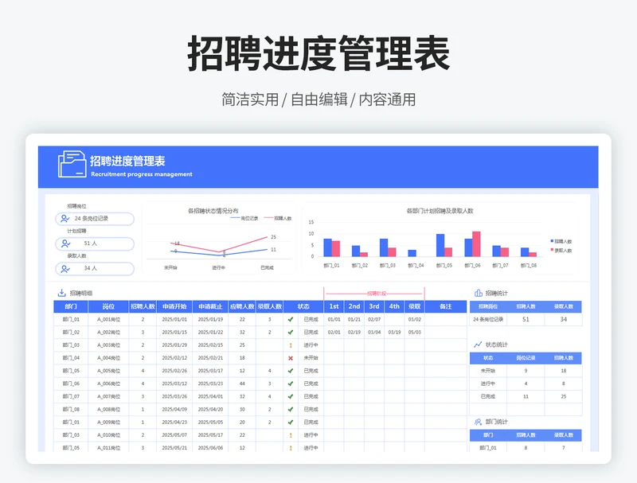Screen dimensions: 637x483
Task: Click the exclamation icon in A_011岗位 row
Action: point(291,448)
